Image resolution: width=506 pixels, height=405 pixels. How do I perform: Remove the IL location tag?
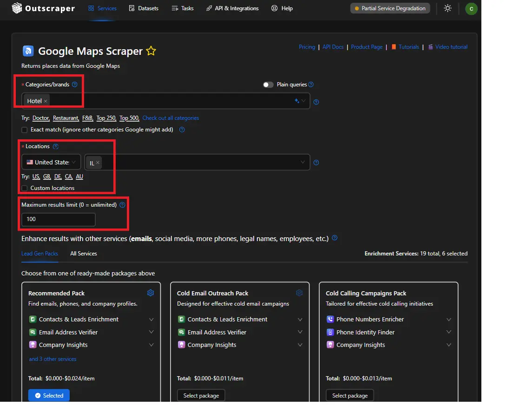[x=98, y=163]
